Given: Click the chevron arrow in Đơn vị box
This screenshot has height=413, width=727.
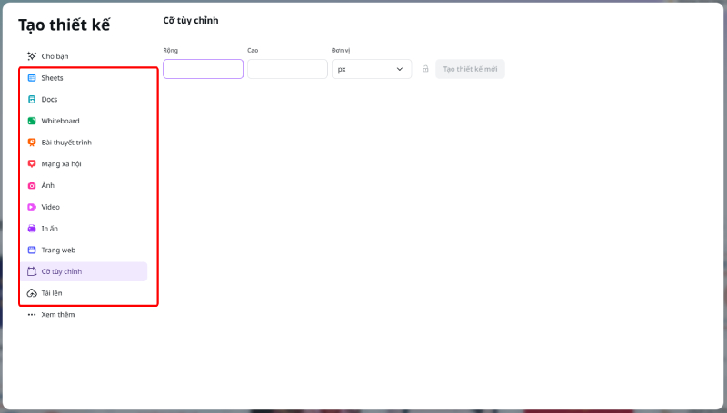Looking at the screenshot, I should 400,69.
